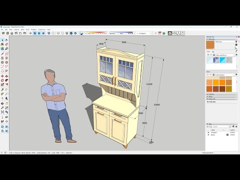This screenshot has height=180, width=240.
Task: Open the Extensions menu
Action: 41,29
